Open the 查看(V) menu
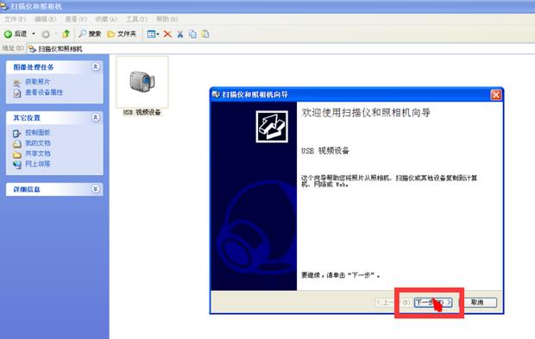 76,19
